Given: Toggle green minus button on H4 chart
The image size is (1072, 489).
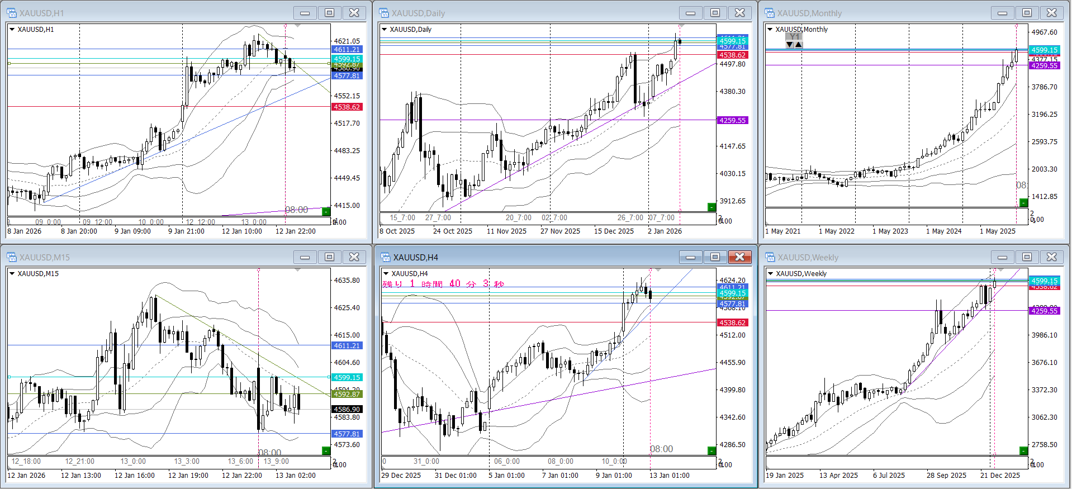Looking at the screenshot, I should [x=711, y=451].
